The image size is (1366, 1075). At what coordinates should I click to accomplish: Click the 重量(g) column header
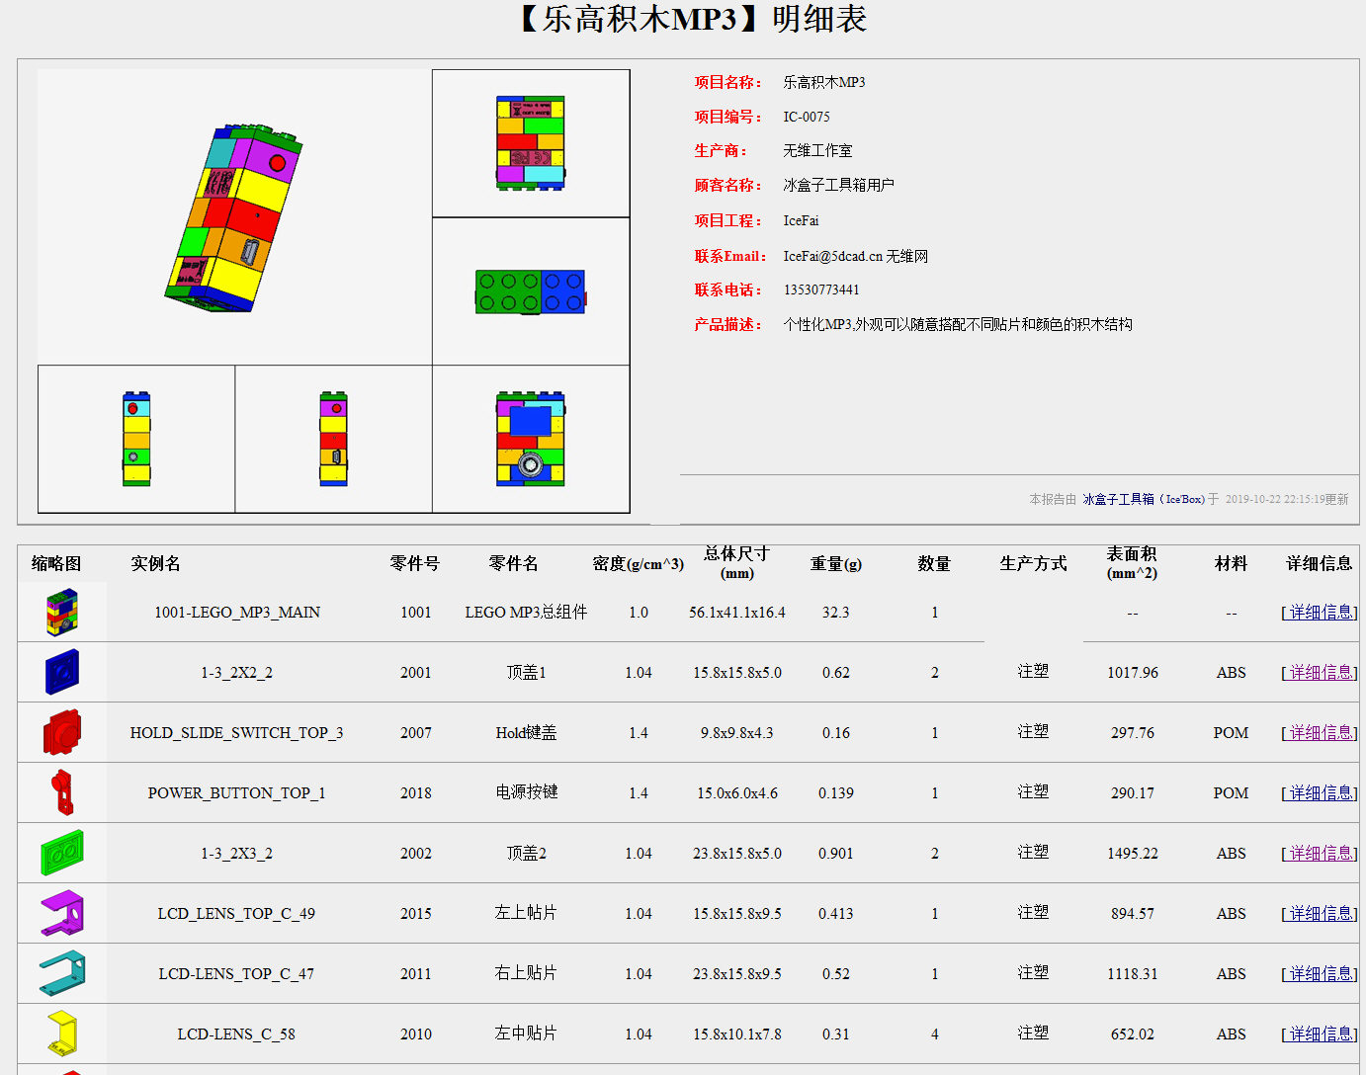(836, 564)
